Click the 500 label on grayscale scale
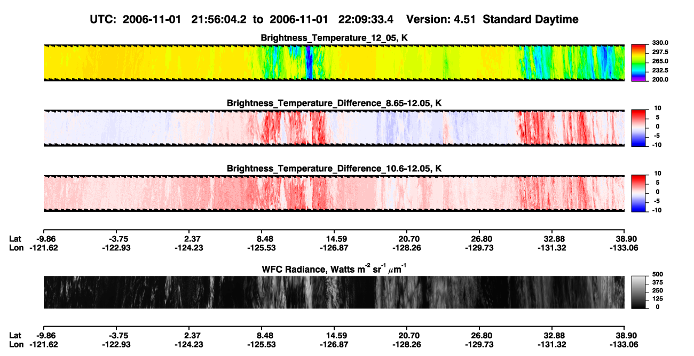Screen dimensions: 694x356 click(658, 274)
